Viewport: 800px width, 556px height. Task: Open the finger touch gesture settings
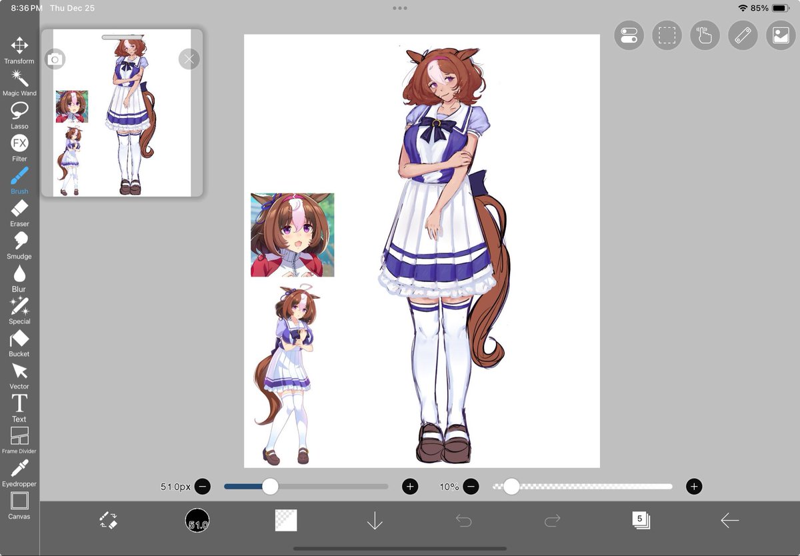pyautogui.click(x=705, y=36)
